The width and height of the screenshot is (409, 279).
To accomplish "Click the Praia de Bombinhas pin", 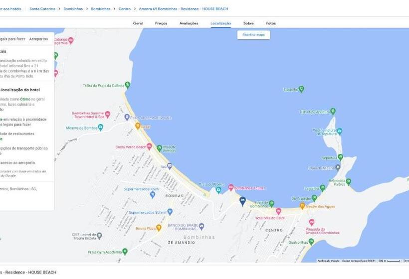I will pyautogui.click(x=271, y=203).
